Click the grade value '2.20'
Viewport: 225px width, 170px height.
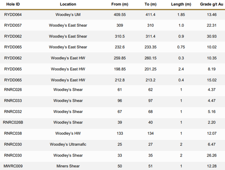pos(211,122)
